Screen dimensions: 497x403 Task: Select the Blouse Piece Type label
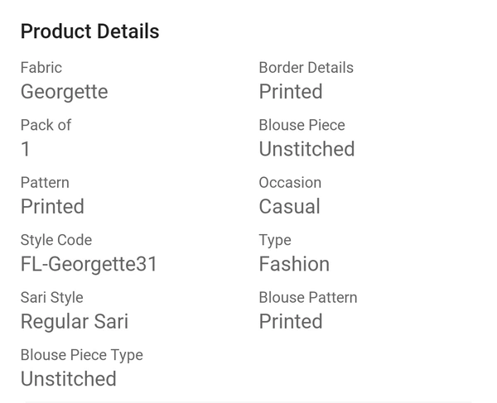[x=82, y=355]
